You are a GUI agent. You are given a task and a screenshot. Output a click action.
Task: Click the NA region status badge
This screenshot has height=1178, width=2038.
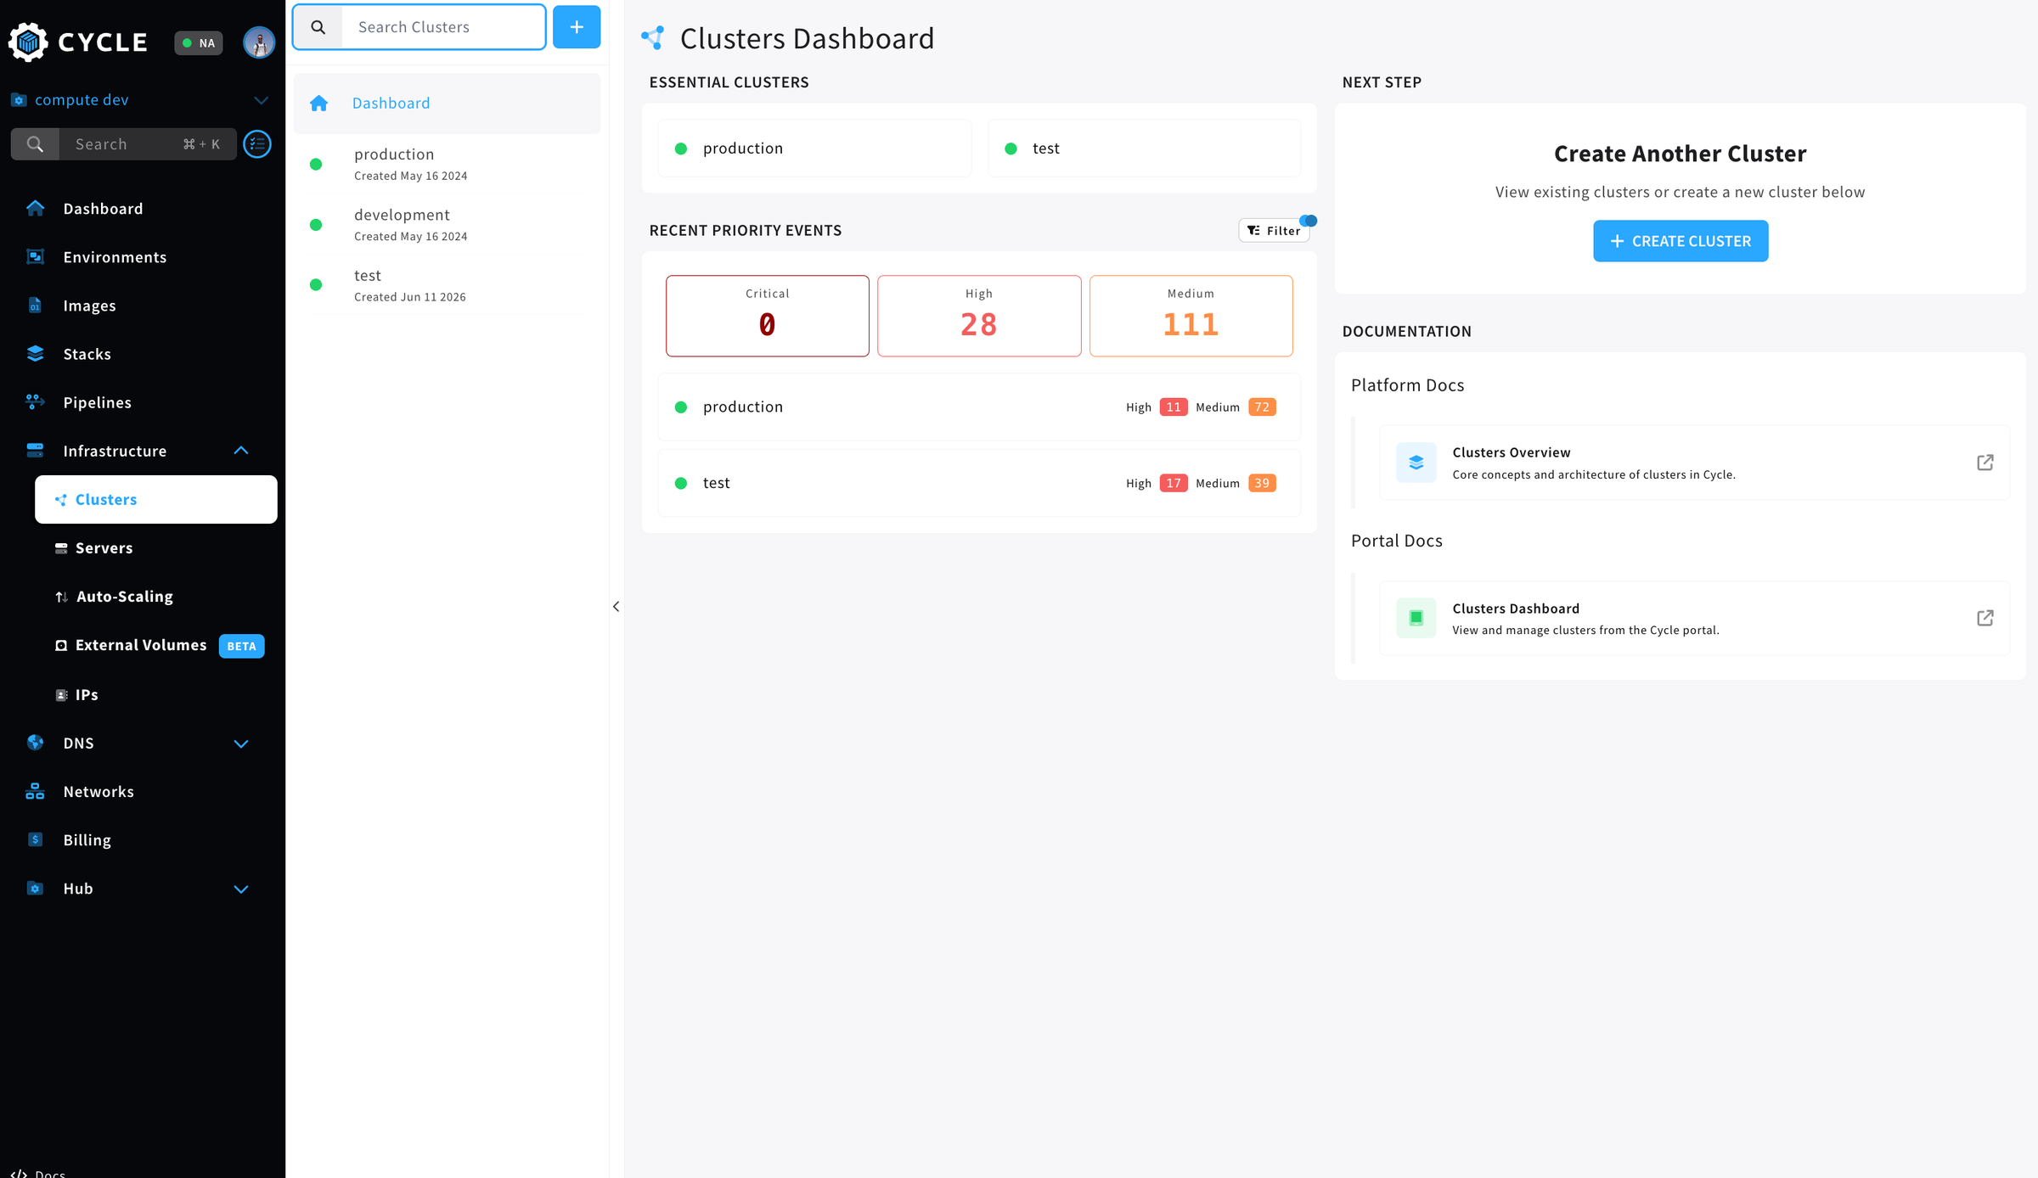coord(199,42)
